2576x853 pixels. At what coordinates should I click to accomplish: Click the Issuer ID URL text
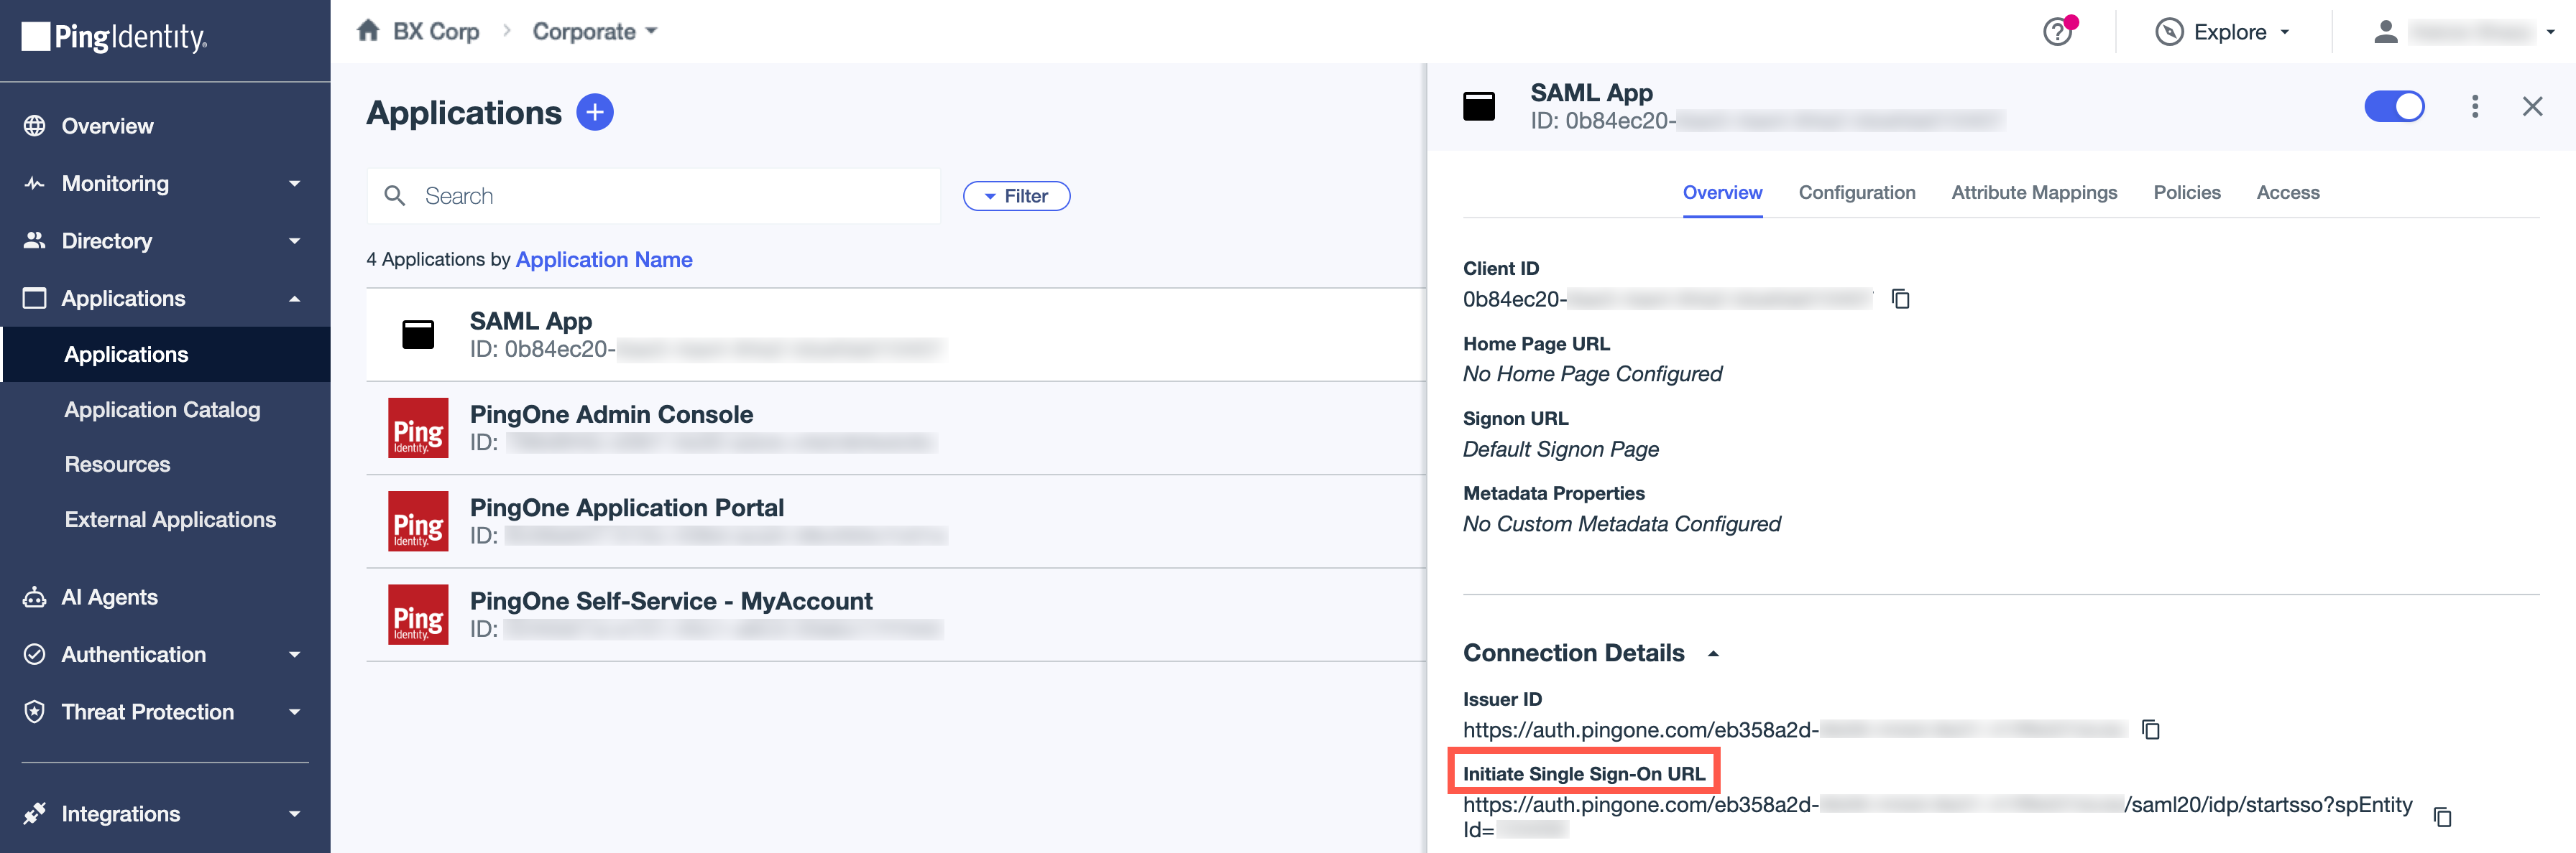point(1794,730)
